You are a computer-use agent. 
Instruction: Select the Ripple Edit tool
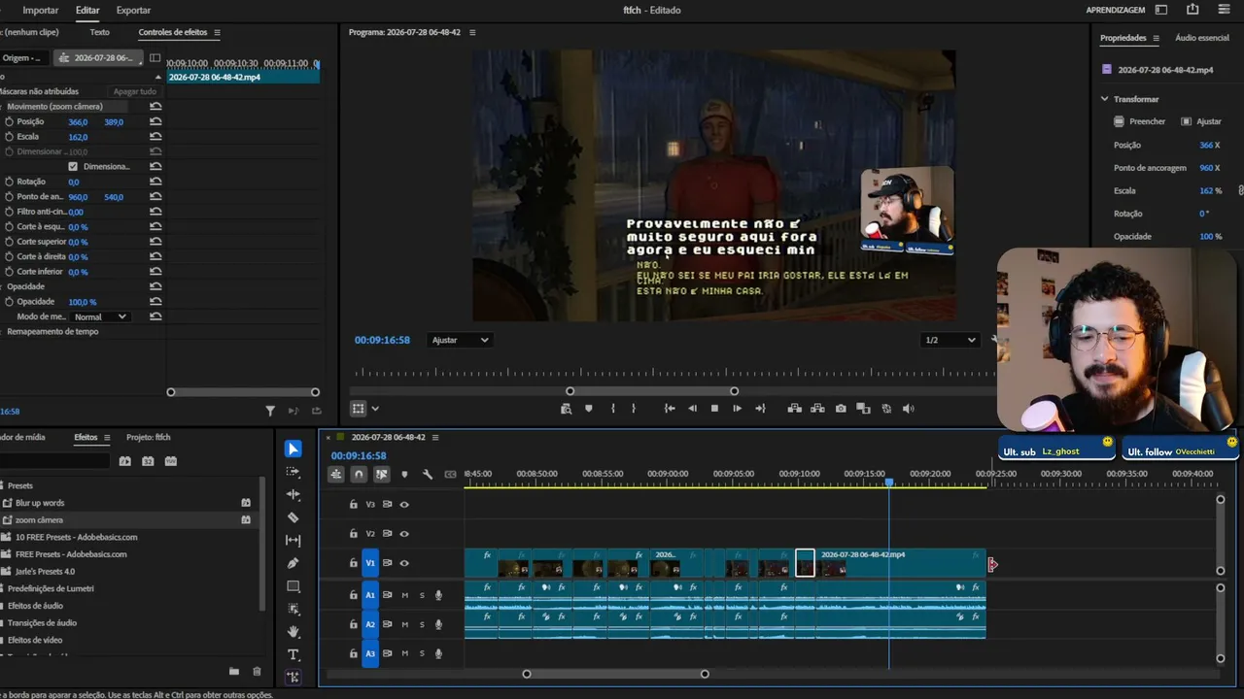point(293,495)
